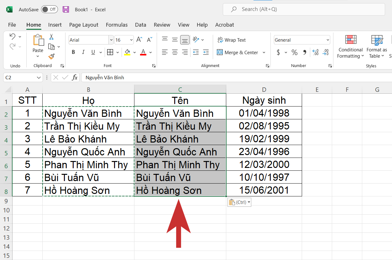Open the Data tab
Image resolution: width=392 pixels, height=260 pixels.
pos(141,25)
